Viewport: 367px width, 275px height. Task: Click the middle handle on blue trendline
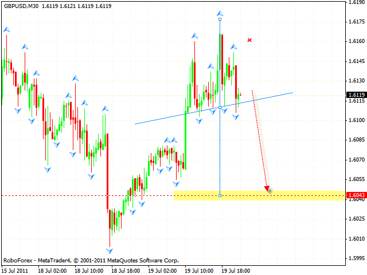point(220,107)
